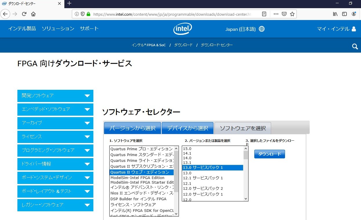
Task: Expand the ライセンス section
Action: 55,137
